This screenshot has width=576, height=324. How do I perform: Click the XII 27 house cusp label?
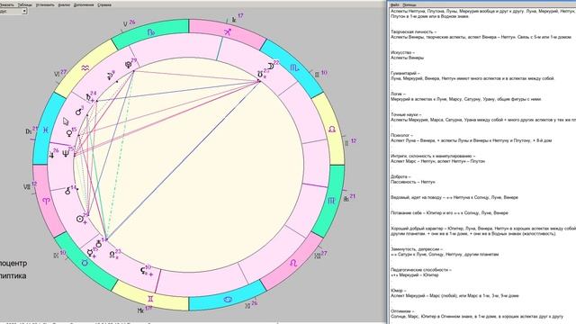[x=320, y=255]
